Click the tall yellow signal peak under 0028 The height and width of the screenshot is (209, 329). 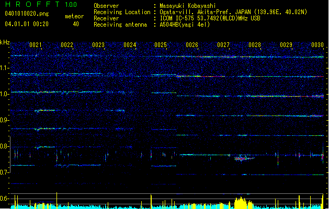click(x=241, y=203)
